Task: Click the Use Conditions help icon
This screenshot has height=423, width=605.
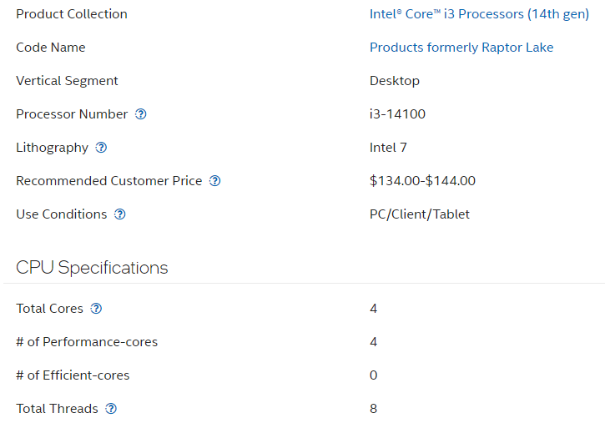Action: coord(120,214)
